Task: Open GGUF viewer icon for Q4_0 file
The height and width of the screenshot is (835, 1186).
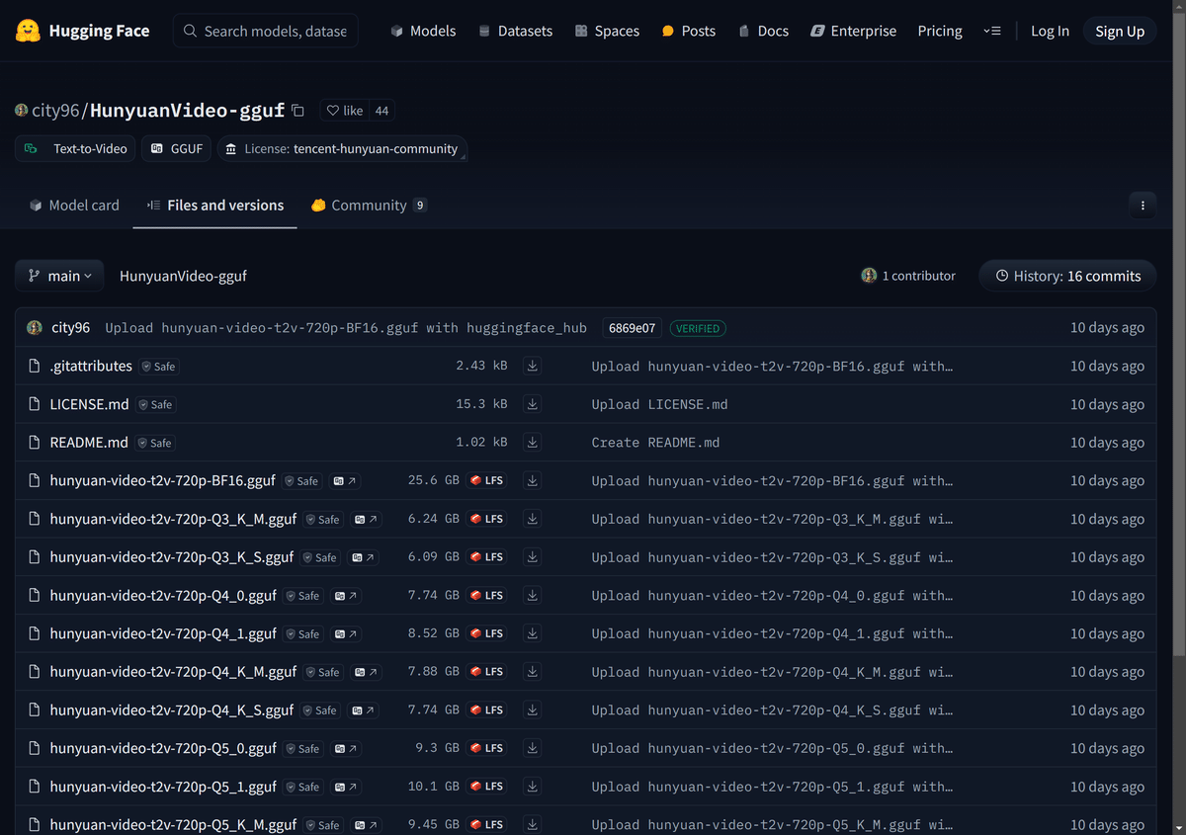Action: tap(346, 596)
